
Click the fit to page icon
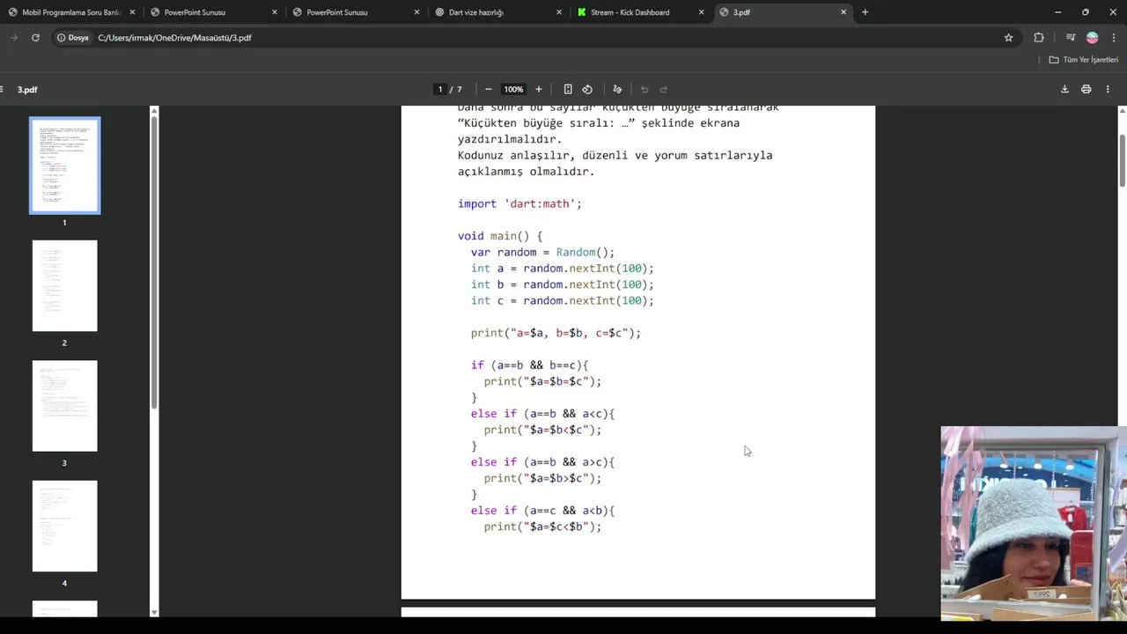[568, 89]
